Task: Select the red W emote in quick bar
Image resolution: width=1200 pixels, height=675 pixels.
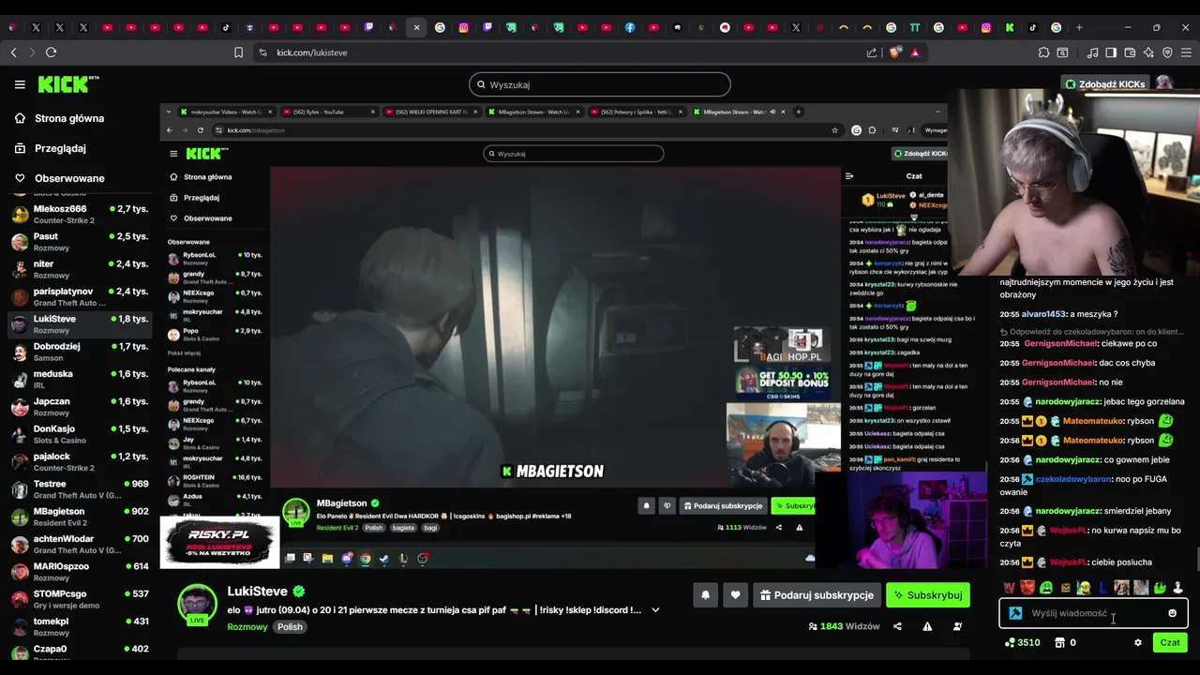Action: click(x=1009, y=588)
